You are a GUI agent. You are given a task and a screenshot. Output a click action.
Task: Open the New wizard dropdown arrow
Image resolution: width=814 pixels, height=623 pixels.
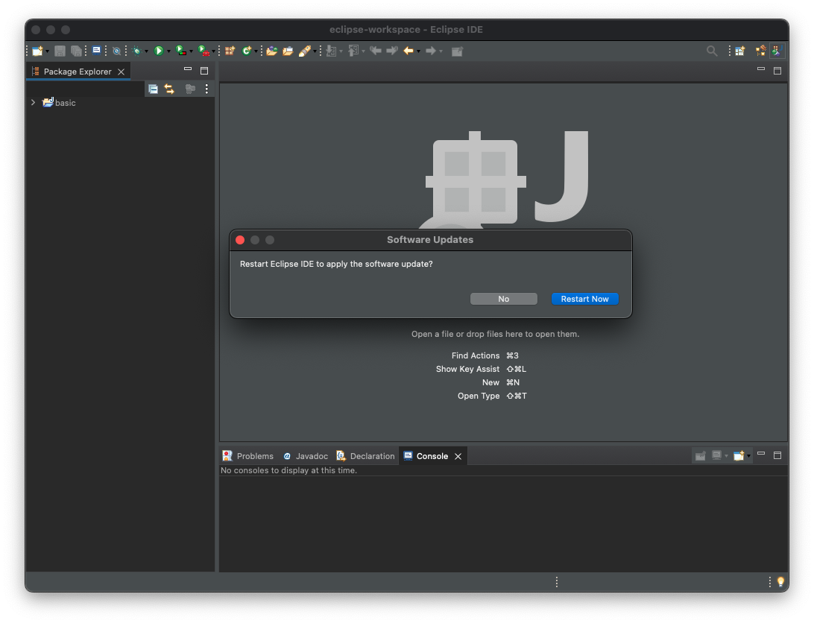tap(47, 51)
